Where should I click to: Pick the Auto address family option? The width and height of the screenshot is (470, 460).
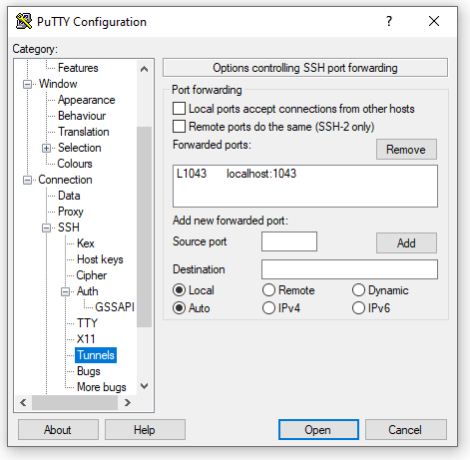click(x=179, y=308)
